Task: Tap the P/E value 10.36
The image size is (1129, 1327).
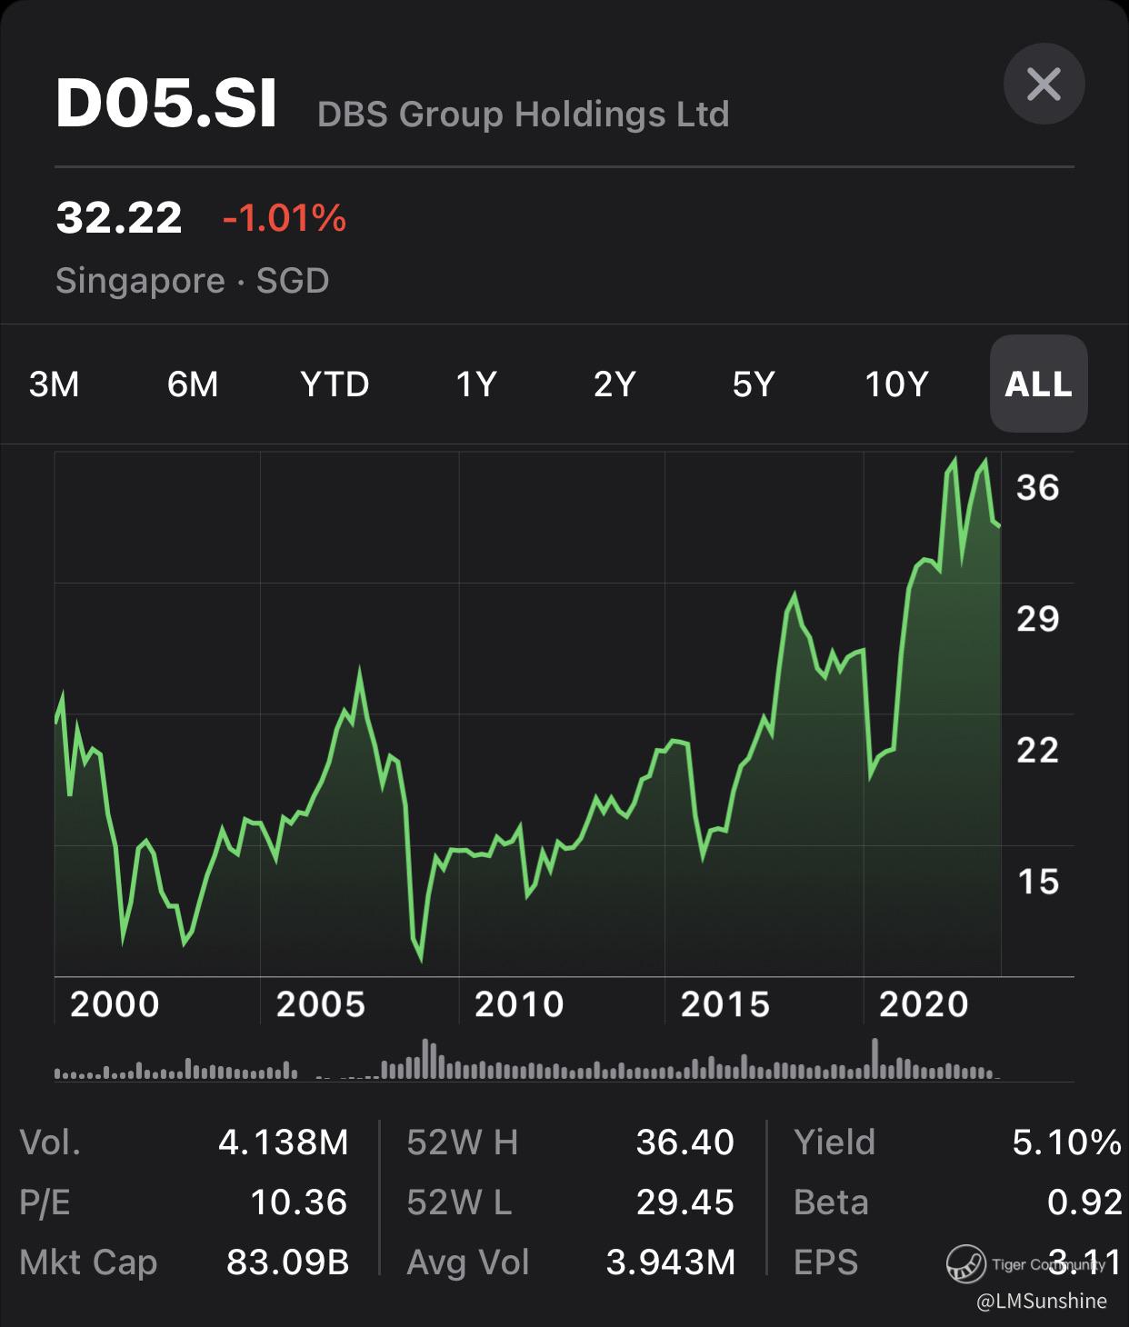Action: [299, 1202]
